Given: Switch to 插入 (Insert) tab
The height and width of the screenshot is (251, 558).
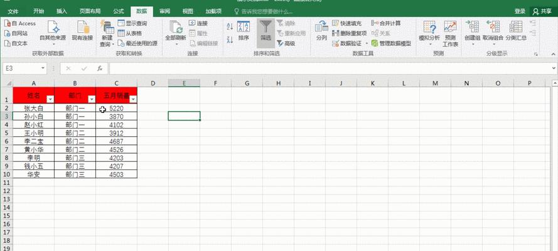Looking at the screenshot, I should pos(62,11).
